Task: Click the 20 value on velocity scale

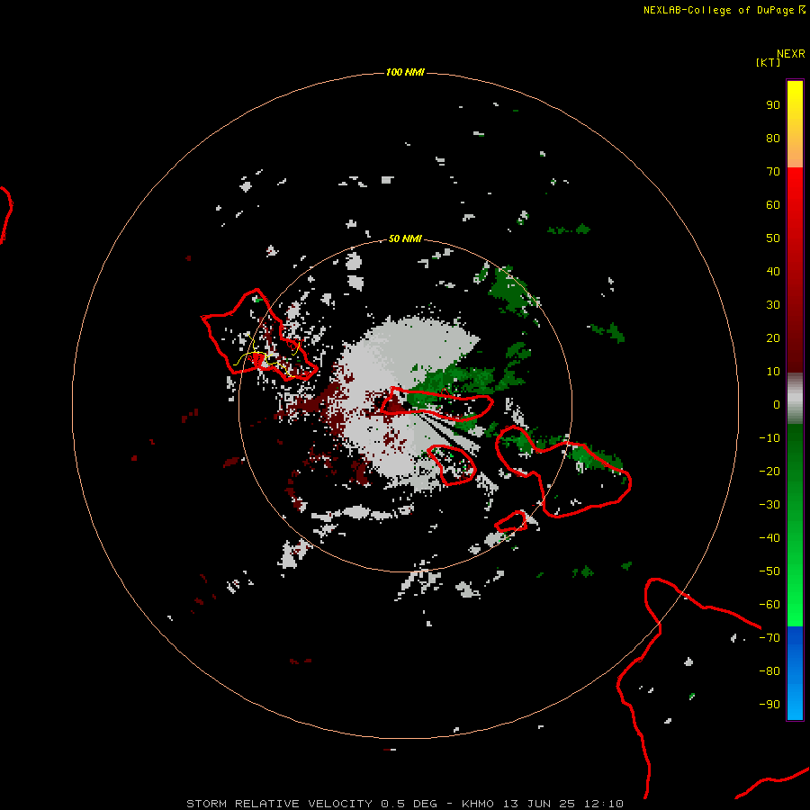Action: [x=773, y=337]
